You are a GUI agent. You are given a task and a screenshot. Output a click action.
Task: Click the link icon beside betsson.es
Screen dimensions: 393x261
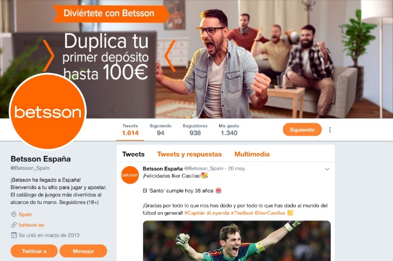coord(14,225)
